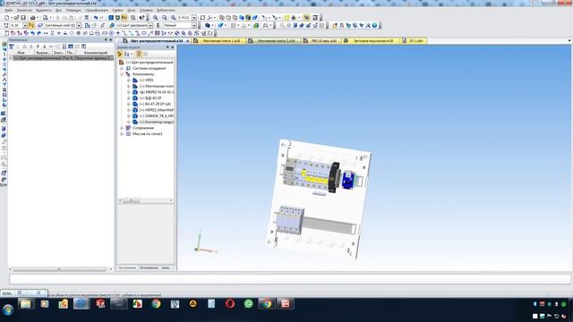Open Windows Start menu
Screen dimensions: 573x322
[x=8, y=309]
